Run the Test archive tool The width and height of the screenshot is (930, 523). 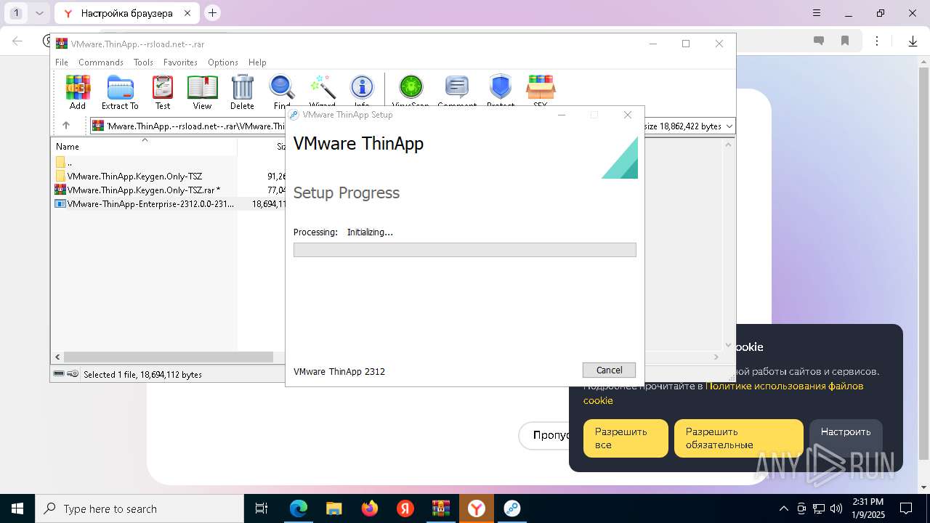coord(163,92)
